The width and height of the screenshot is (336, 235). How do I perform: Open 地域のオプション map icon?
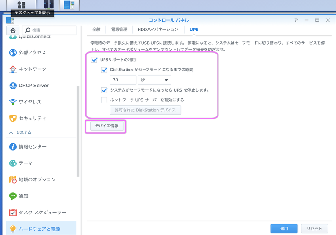[13, 180]
